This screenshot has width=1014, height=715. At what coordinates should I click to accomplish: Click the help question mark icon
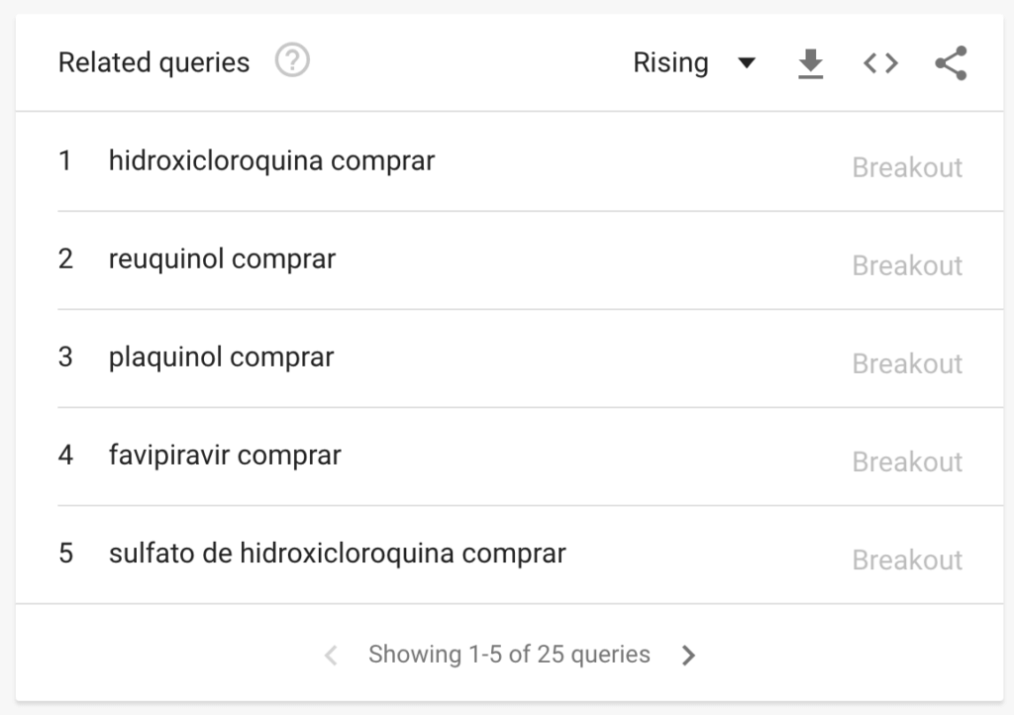coord(292,60)
